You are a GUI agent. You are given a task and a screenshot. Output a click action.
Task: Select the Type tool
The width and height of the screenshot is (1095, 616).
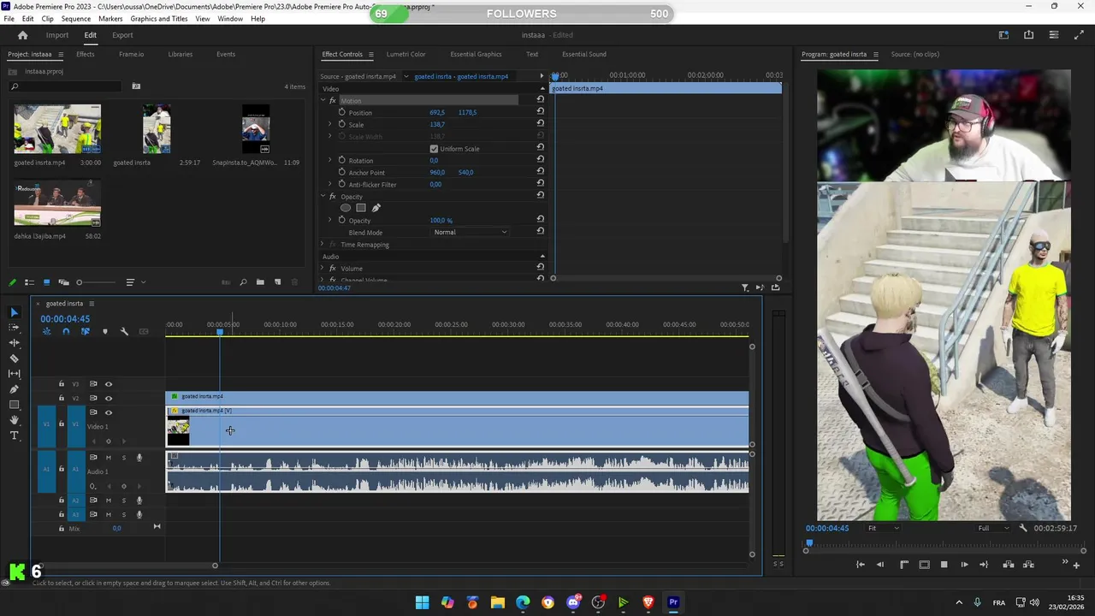tap(14, 435)
